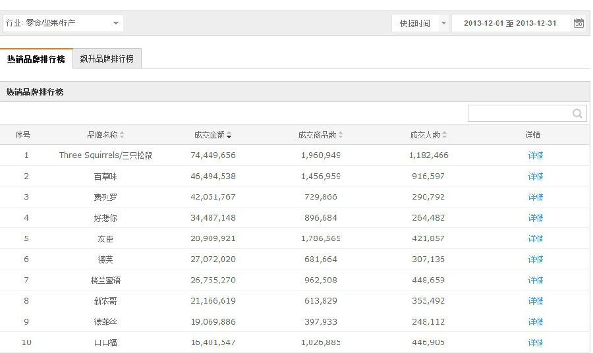This screenshot has height=353, width=593.
Task: Switch to 飙升品牌排行榜 tab
Action: click(107, 59)
